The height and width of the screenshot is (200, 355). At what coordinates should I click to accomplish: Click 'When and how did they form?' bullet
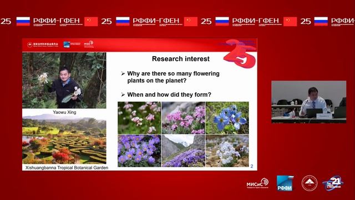(x=166, y=94)
